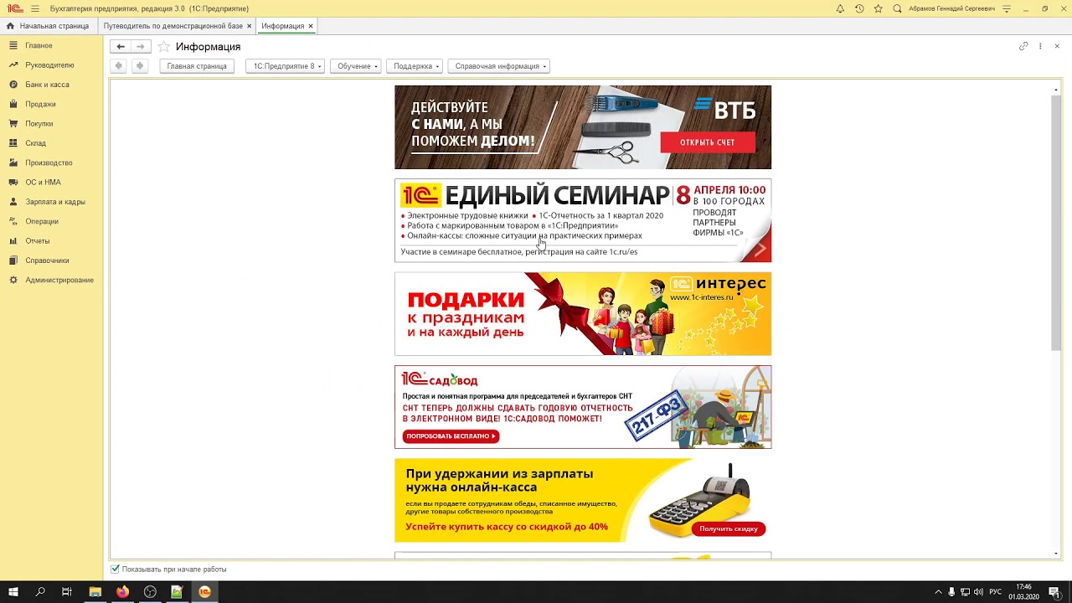
Task: Open the hamburger functions menu
Action: pos(35,8)
